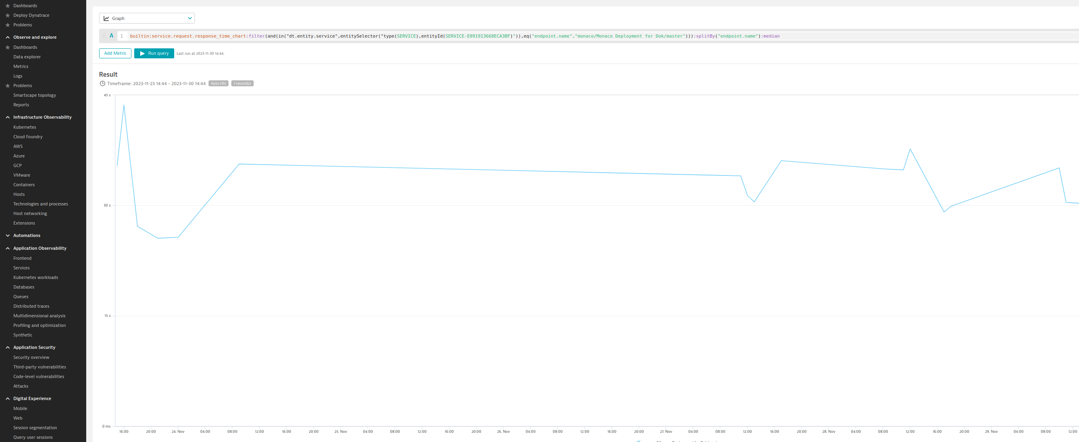Click the play triangle inside Run query
1079x442 pixels.
(x=143, y=53)
